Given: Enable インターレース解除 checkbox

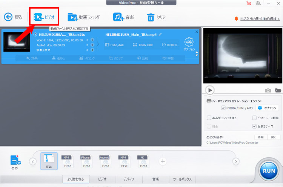Looking at the screenshot, I should click(254, 118).
